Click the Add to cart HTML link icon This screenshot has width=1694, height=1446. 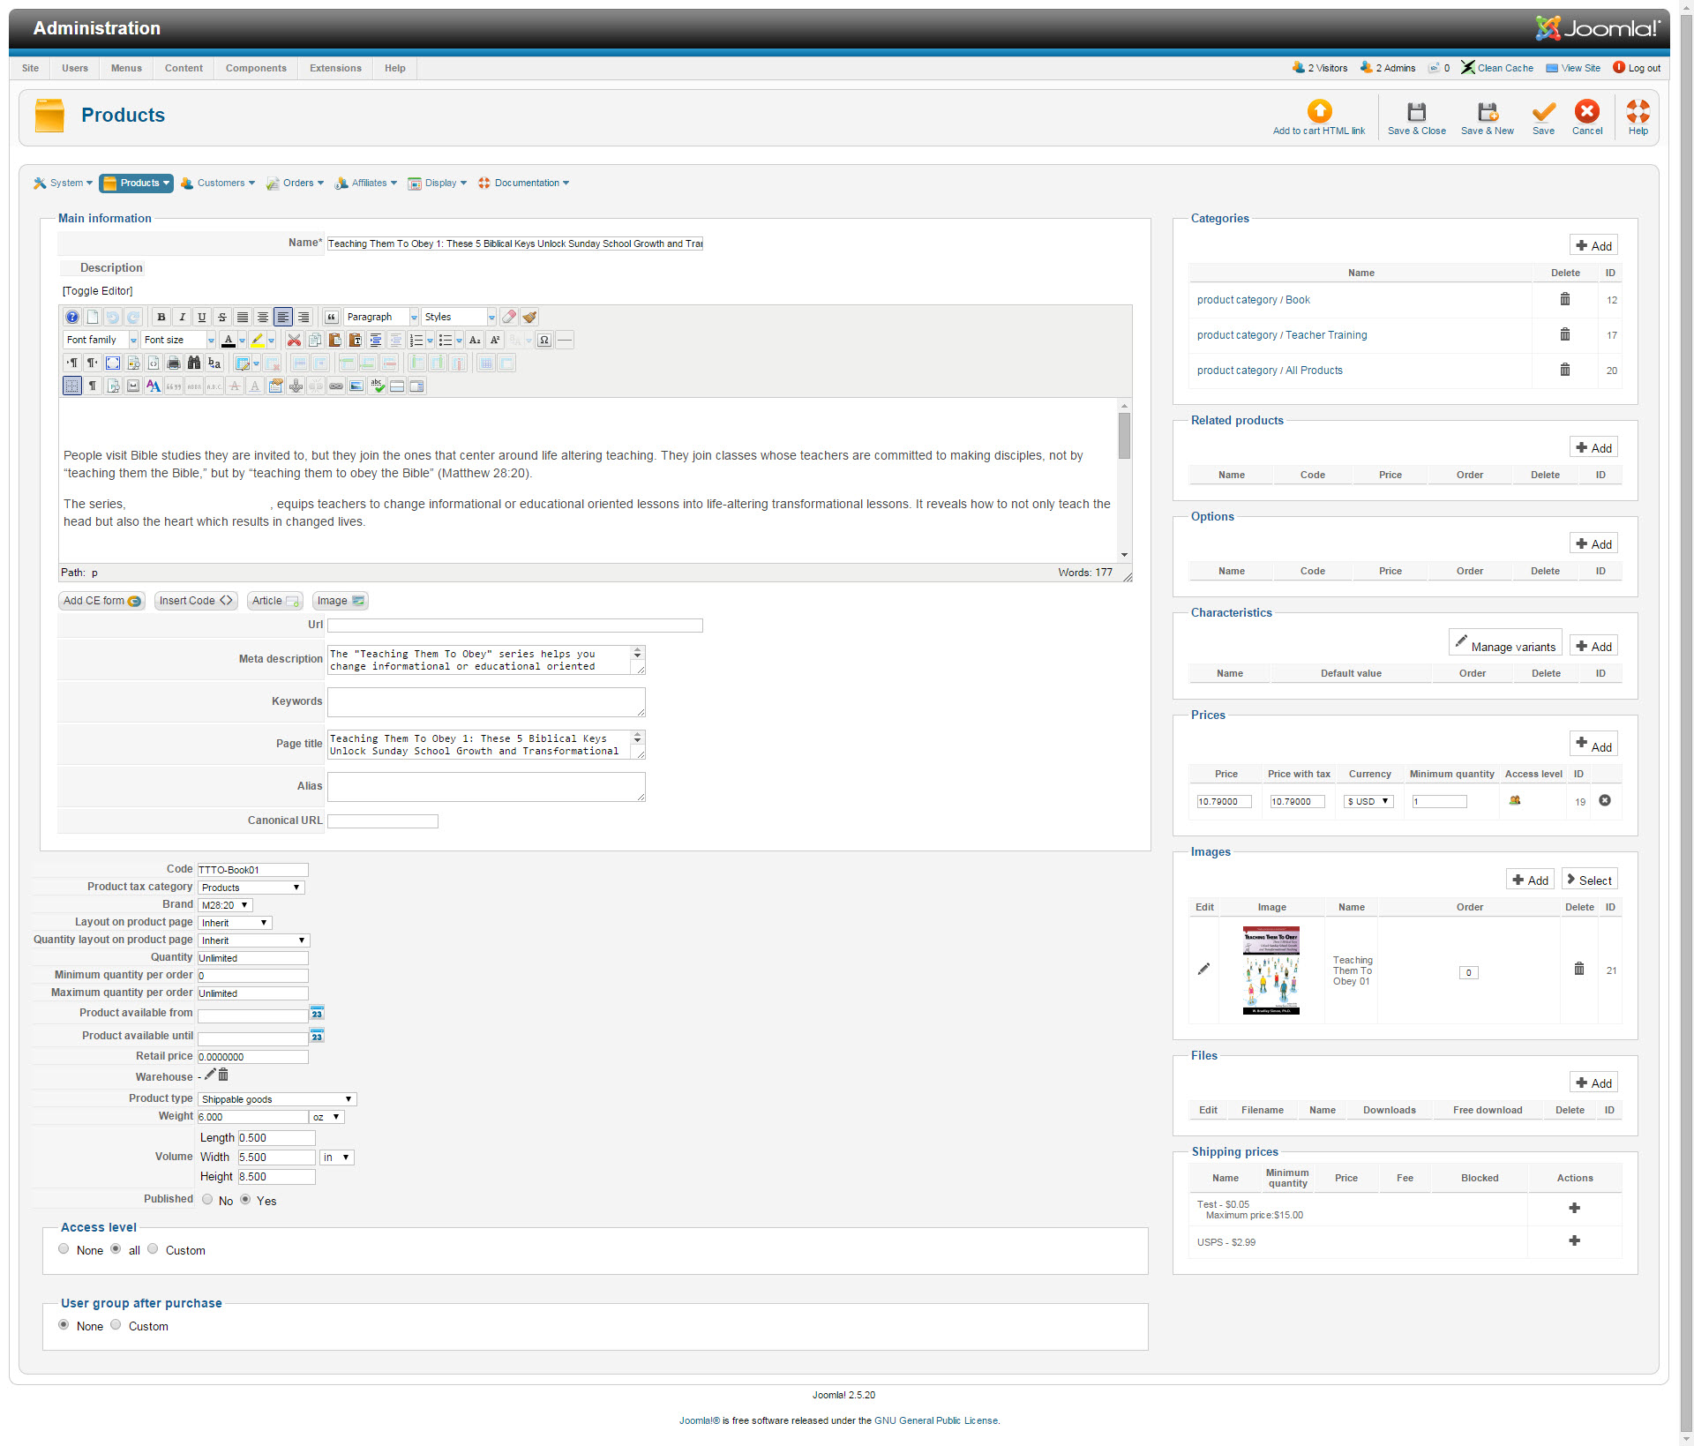pyautogui.click(x=1319, y=111)
